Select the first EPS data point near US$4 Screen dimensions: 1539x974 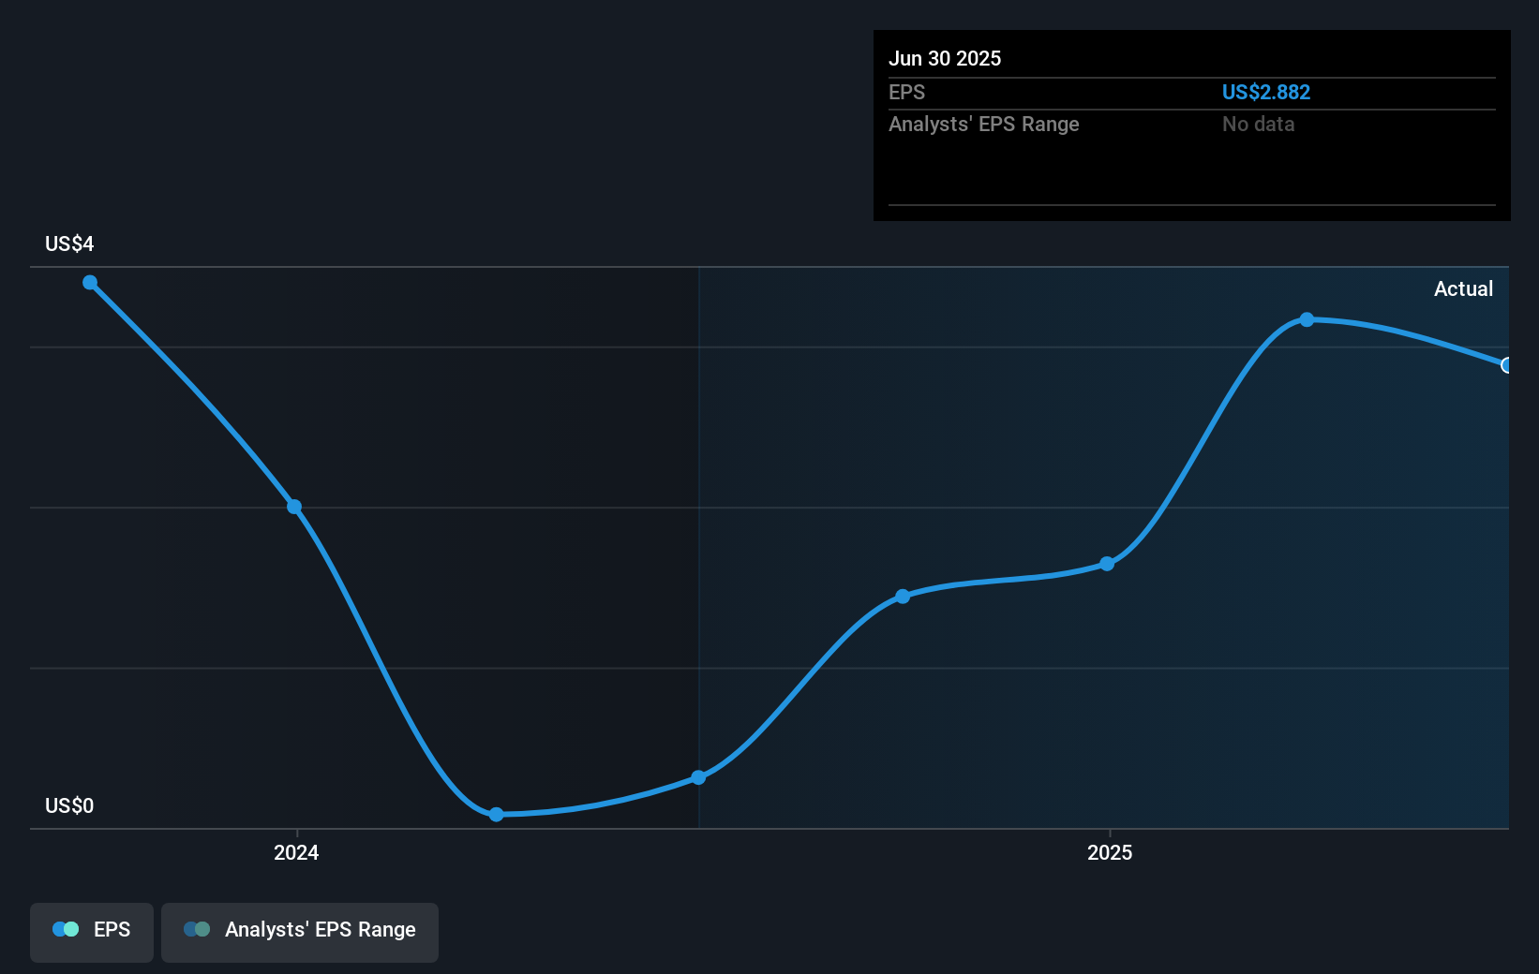90,283
